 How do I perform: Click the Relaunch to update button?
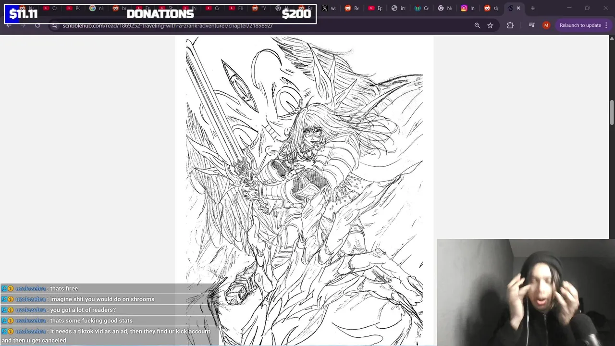(x=580, y=25)
